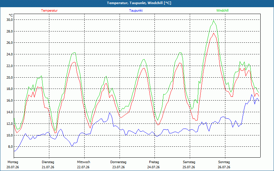Viewport: 274px width, 171px height.
Task: Click the 24,0 y-axis value
Action: point(10,54)
